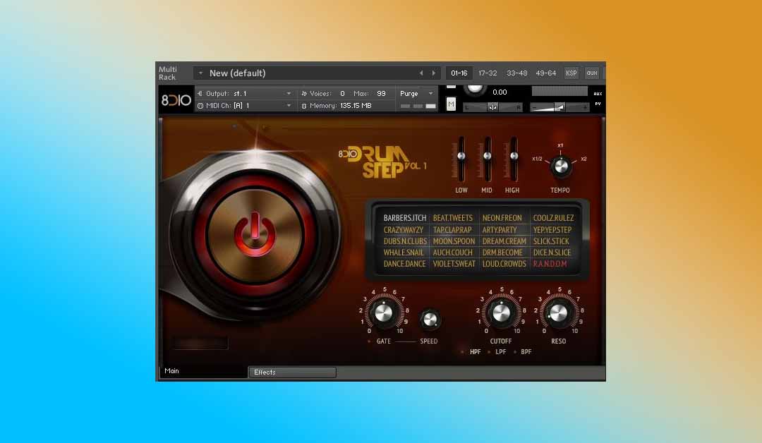Select the MOON.SPOON pattern

454,241
